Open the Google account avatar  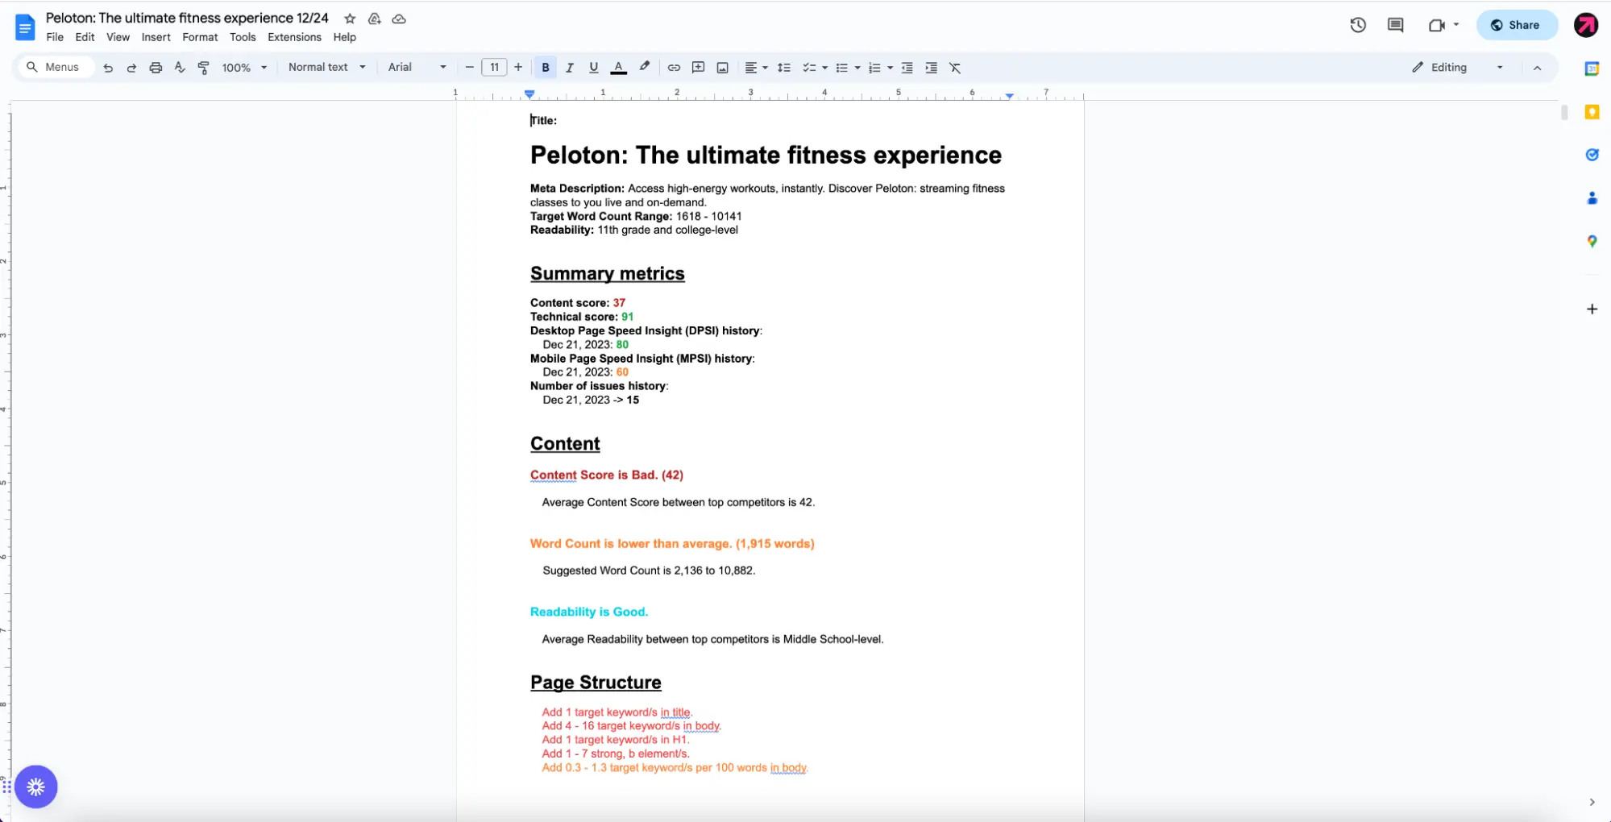pyautogui.click(x=1585, y=25)
